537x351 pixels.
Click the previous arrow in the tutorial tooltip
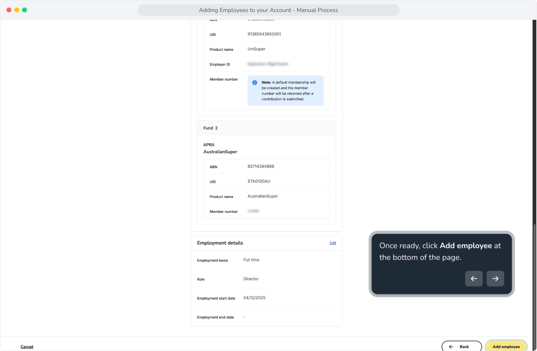474,279
